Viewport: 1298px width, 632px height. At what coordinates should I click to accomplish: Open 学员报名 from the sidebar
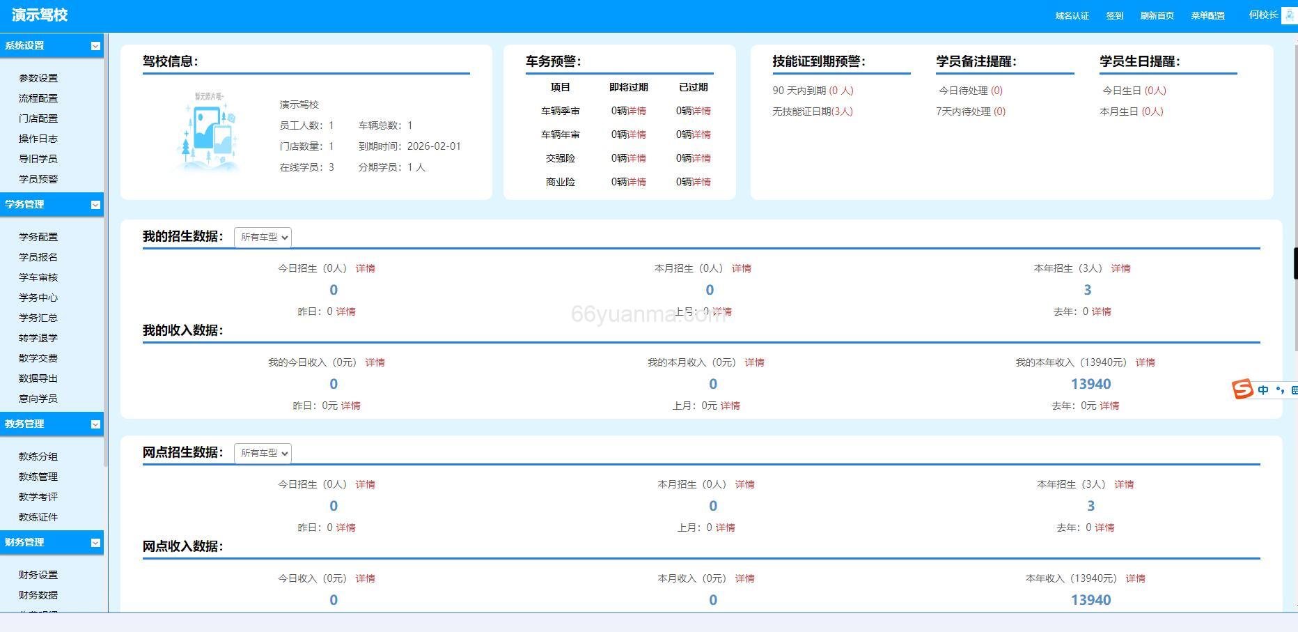click(38, 257)
